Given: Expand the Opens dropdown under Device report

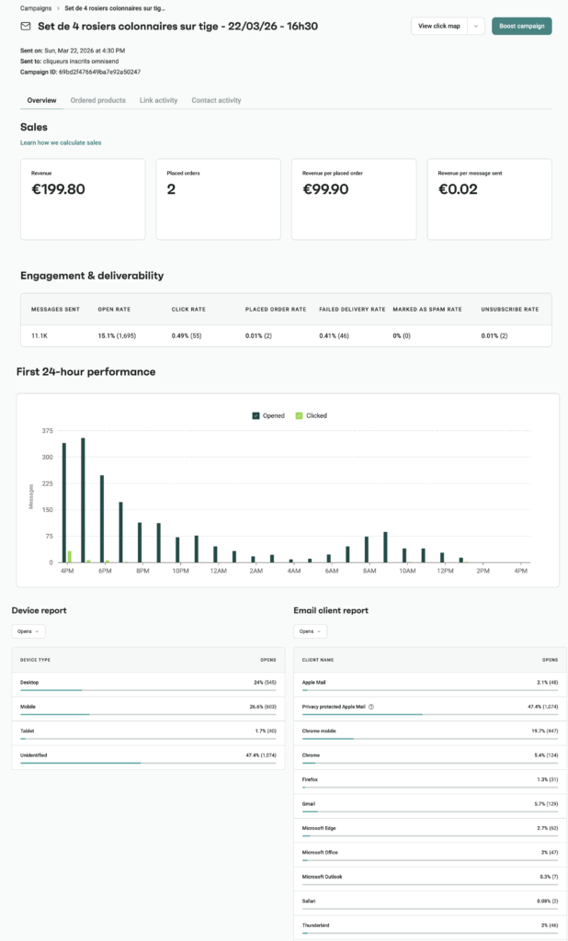Looking at the screenshot, I should pos(28,631).
